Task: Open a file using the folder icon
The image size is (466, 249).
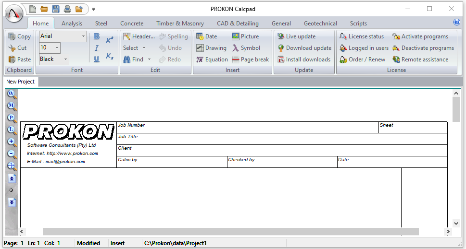Action: pyautogui.click(x=44, y=9)
